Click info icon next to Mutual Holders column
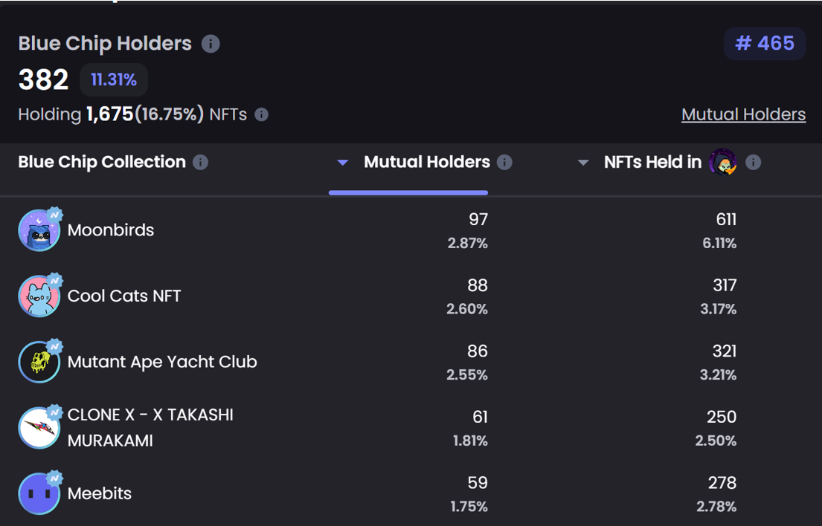Image resolution: width=822 pixels, height=526 pixels. click(x=504, y=162)
